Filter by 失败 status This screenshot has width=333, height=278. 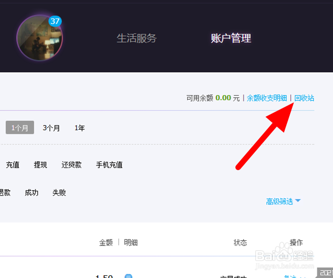[x=59, y=193]
